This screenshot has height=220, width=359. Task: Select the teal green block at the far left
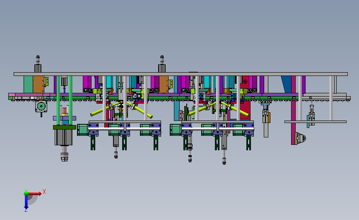(29, 85)
